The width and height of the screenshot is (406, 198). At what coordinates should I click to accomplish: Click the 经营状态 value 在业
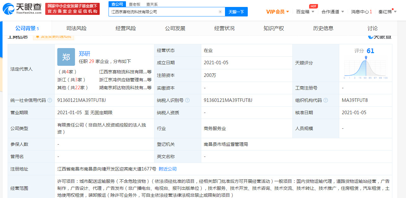pos(208,50)
